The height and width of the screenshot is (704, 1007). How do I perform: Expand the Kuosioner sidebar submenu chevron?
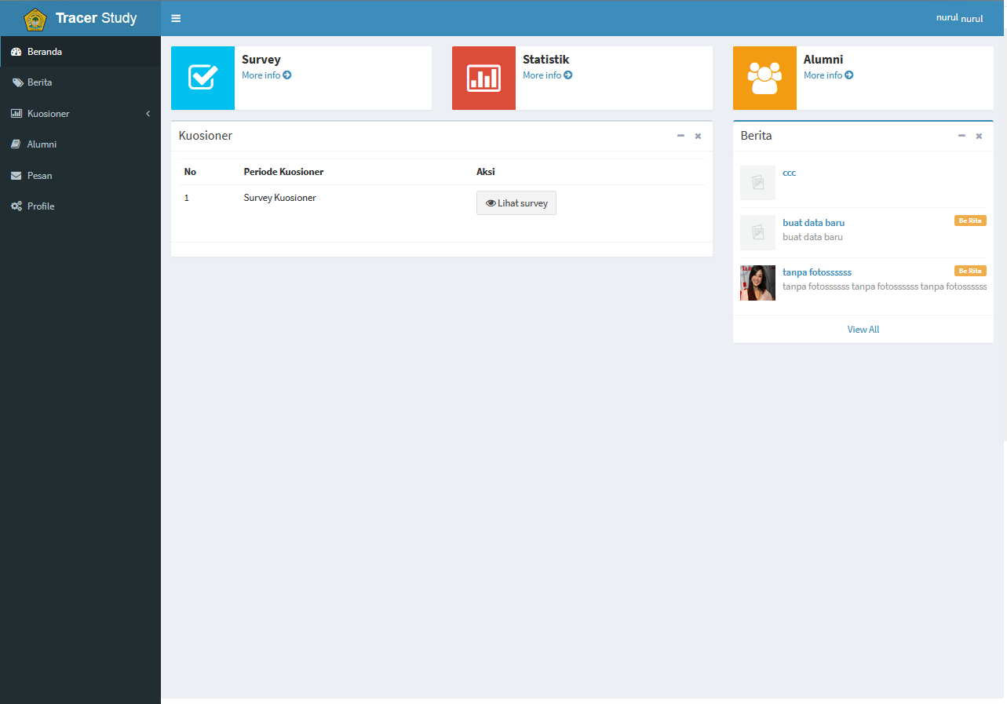point(148,114)
